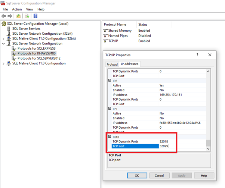Click the IP8 IP Address value 169.254.170.151

(x=171, y=95)
